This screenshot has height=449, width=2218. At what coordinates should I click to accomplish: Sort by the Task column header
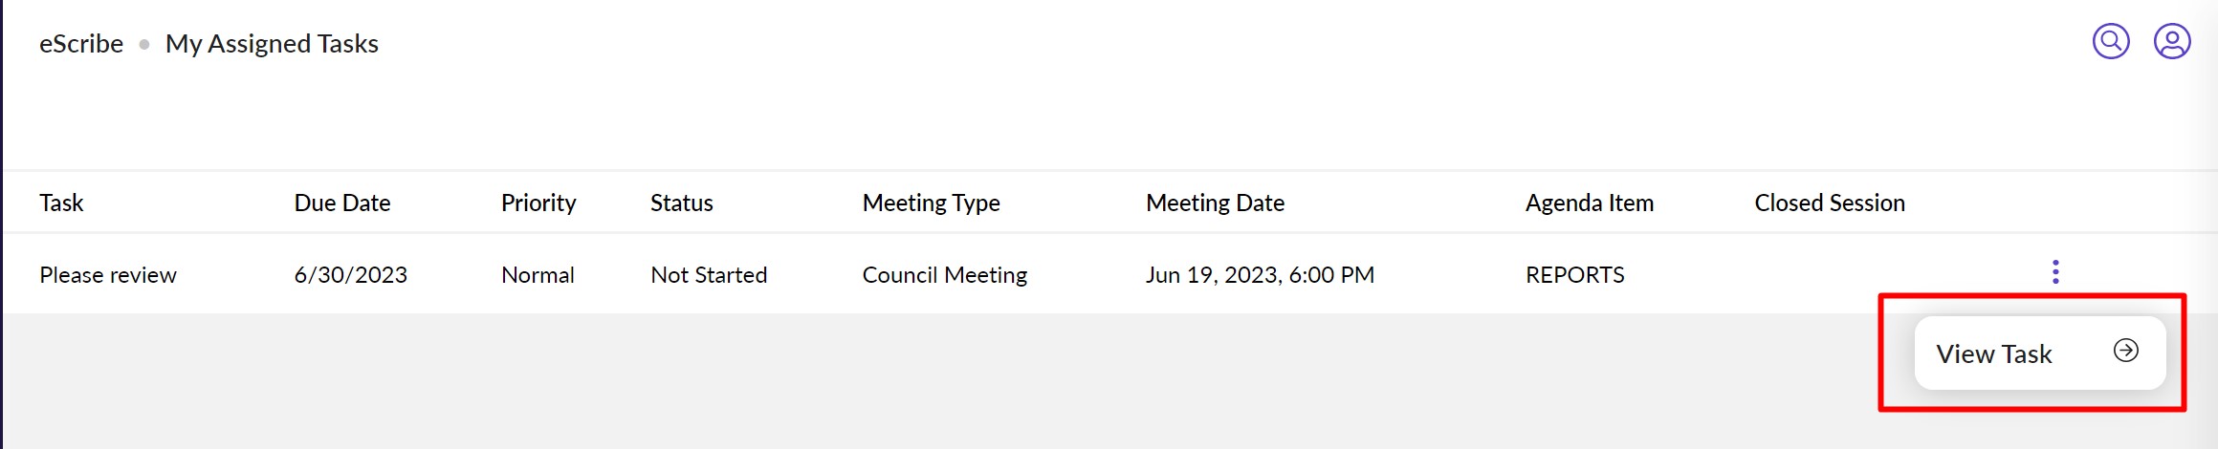click(x=61, y=203)
